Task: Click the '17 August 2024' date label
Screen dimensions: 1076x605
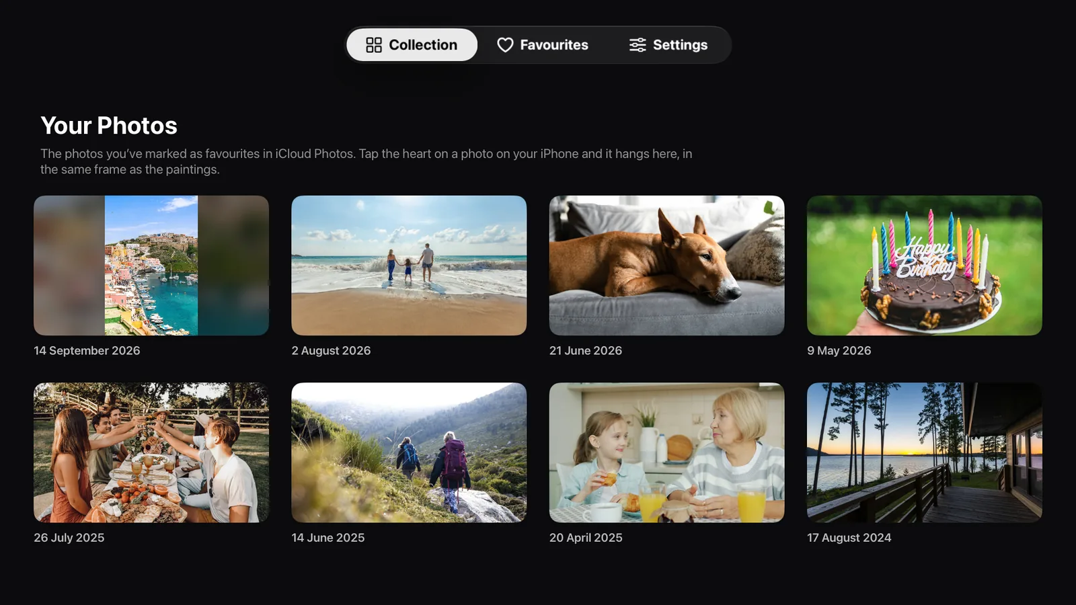Action: click(849, 538)
